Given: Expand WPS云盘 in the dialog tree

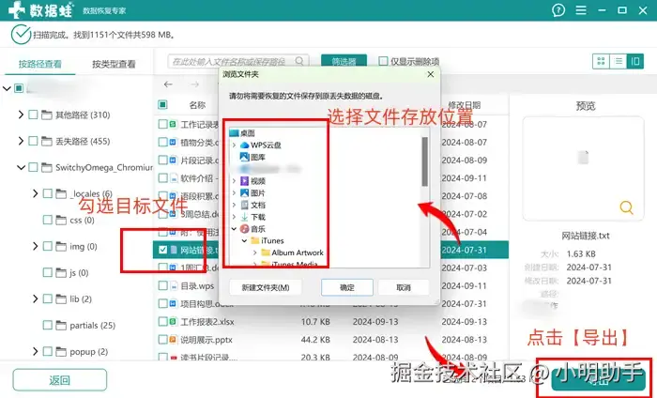Looking at the screenshot, I should (234, 145).
